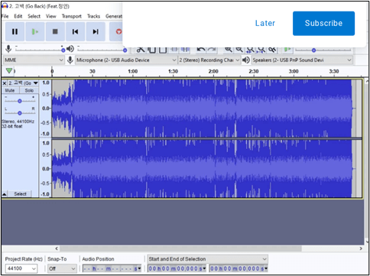This screenshot has height=276, width=370.
Task: Undo last action with Undo arrow
Action: click(x=201, y=50)
